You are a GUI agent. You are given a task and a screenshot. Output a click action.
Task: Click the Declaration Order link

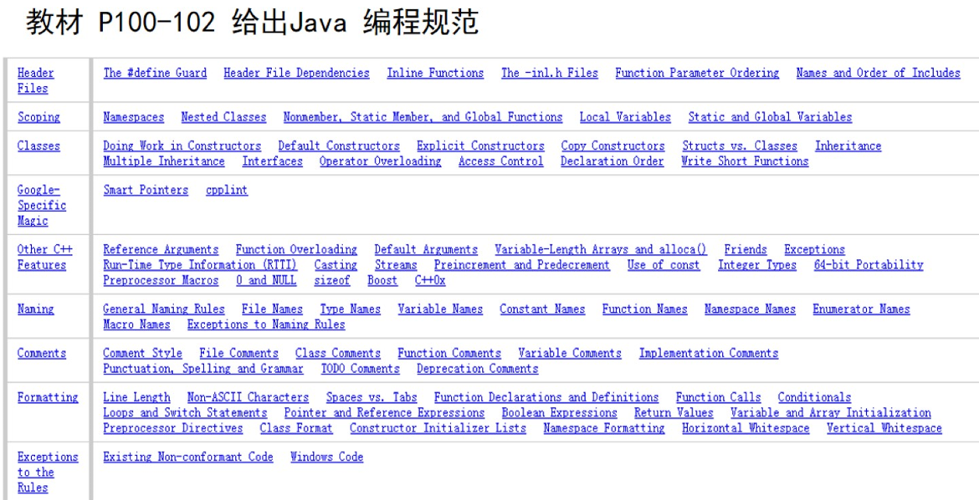(x=612, y=161)
